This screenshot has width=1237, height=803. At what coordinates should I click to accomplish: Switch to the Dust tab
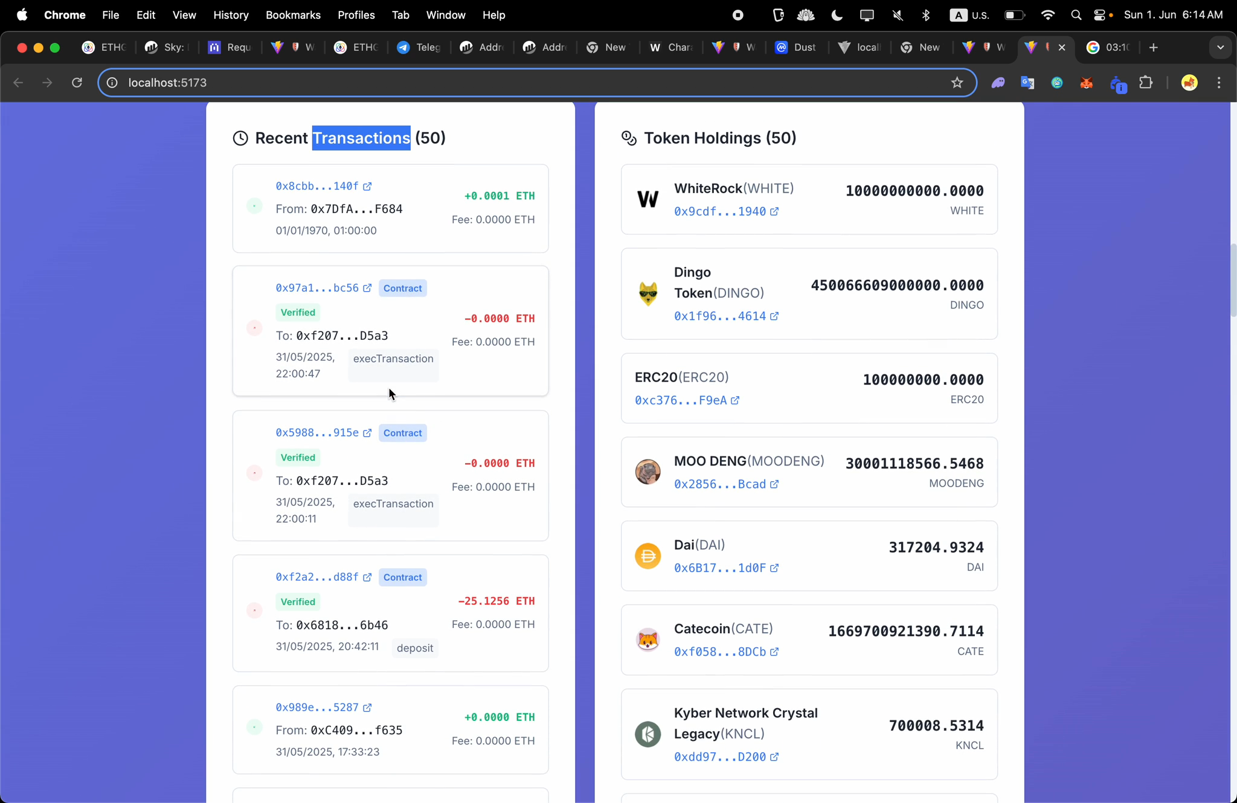pyautogui.click(x=796, y=47)
